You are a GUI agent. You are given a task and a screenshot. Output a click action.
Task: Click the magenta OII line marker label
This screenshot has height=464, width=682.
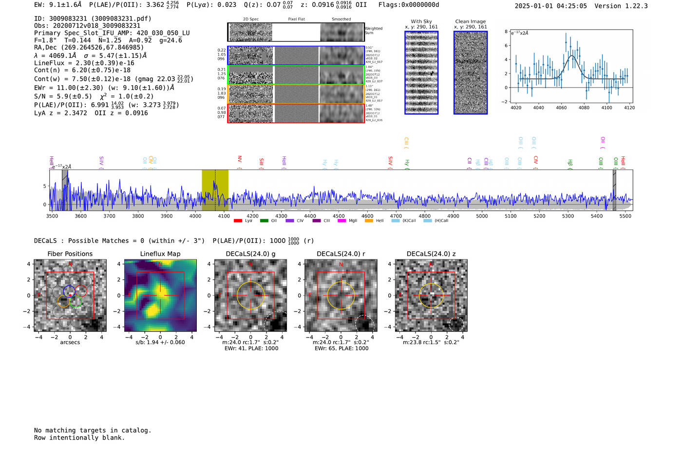pos(603,143)
